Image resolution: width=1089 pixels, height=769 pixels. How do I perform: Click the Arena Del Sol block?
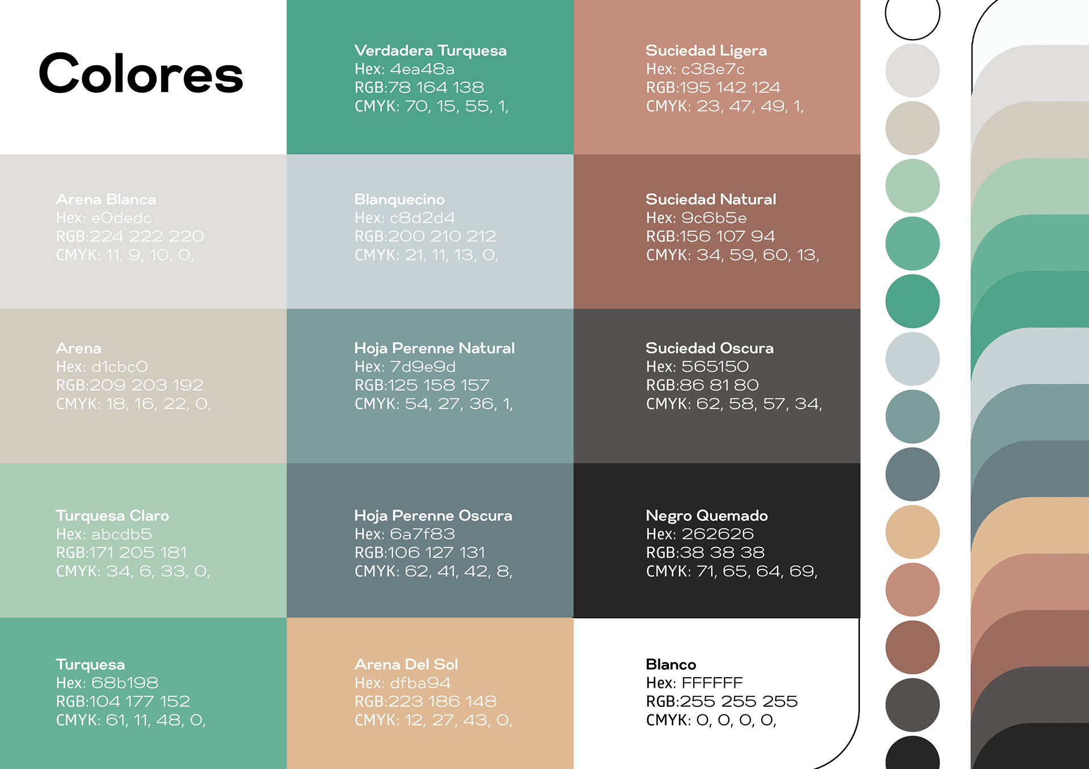(x=430, y=692)
